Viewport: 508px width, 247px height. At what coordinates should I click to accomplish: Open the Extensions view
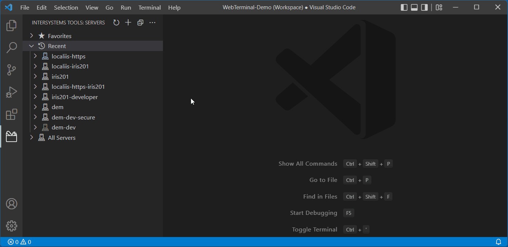click(11, 114)
